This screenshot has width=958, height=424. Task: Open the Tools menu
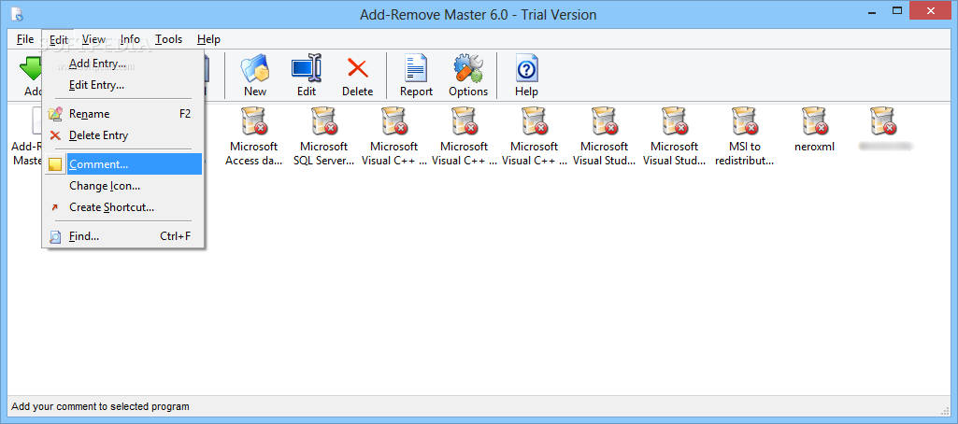[168, 39]
